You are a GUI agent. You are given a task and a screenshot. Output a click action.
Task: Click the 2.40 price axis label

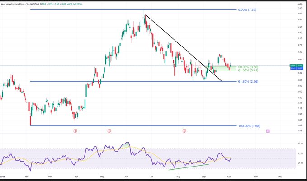tap(300, 98)
